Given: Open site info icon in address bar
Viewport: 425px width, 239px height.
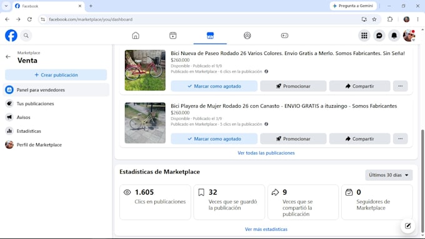Looking at the screenshot, I should (43, 19).
